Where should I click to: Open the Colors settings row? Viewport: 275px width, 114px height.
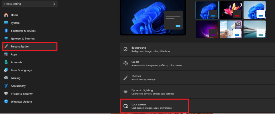coord(197,64)
